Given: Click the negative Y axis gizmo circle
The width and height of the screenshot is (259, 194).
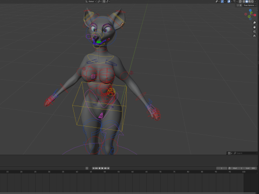Looking at the screenshot, I should pyautogui.click(x=249, y=17).
